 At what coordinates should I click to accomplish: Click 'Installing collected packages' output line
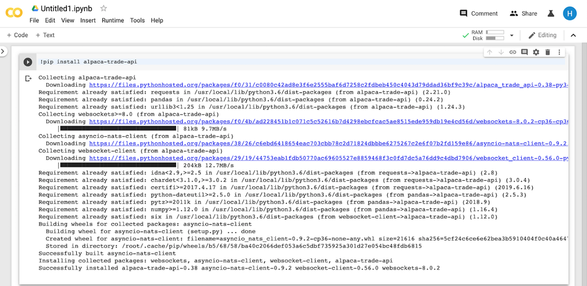point(215,261)
